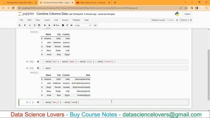Open the Help menu
The height and width of the screenshot is (118, 210).
(87, 20)
